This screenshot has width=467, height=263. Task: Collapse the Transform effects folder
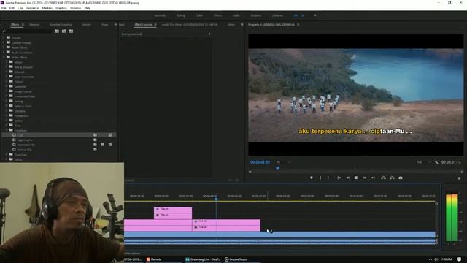[x=7, y=130]
